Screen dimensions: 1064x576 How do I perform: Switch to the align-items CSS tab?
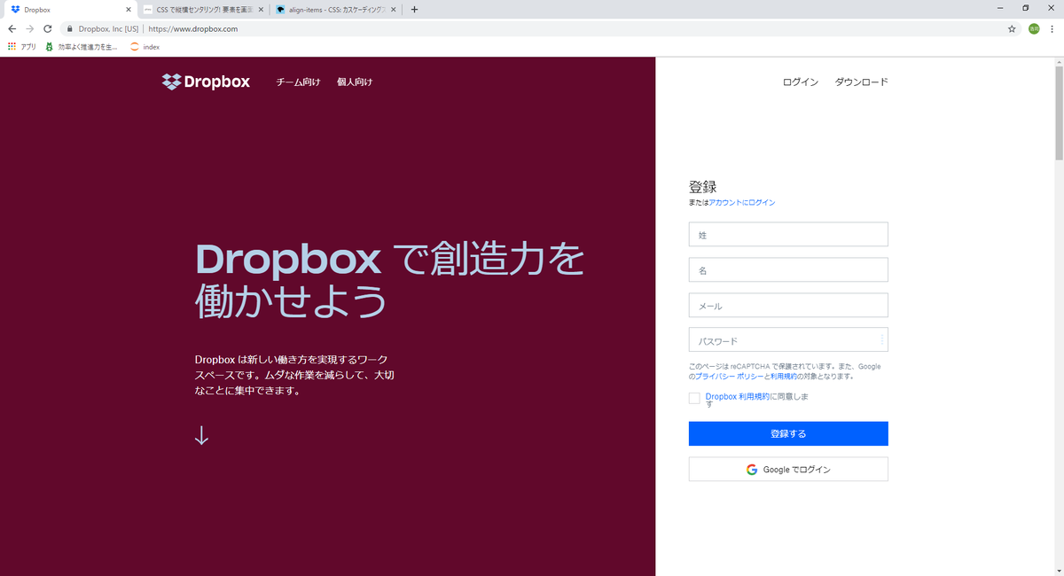335,10
